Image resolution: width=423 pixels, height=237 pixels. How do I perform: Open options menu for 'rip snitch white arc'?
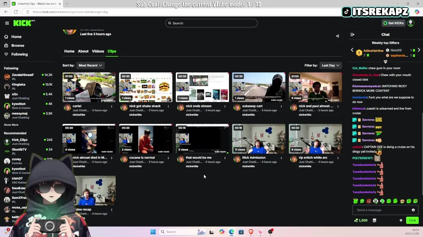click(x=338, y=158)
